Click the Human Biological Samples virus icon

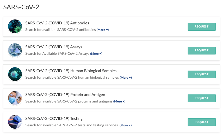click(15, 74)
